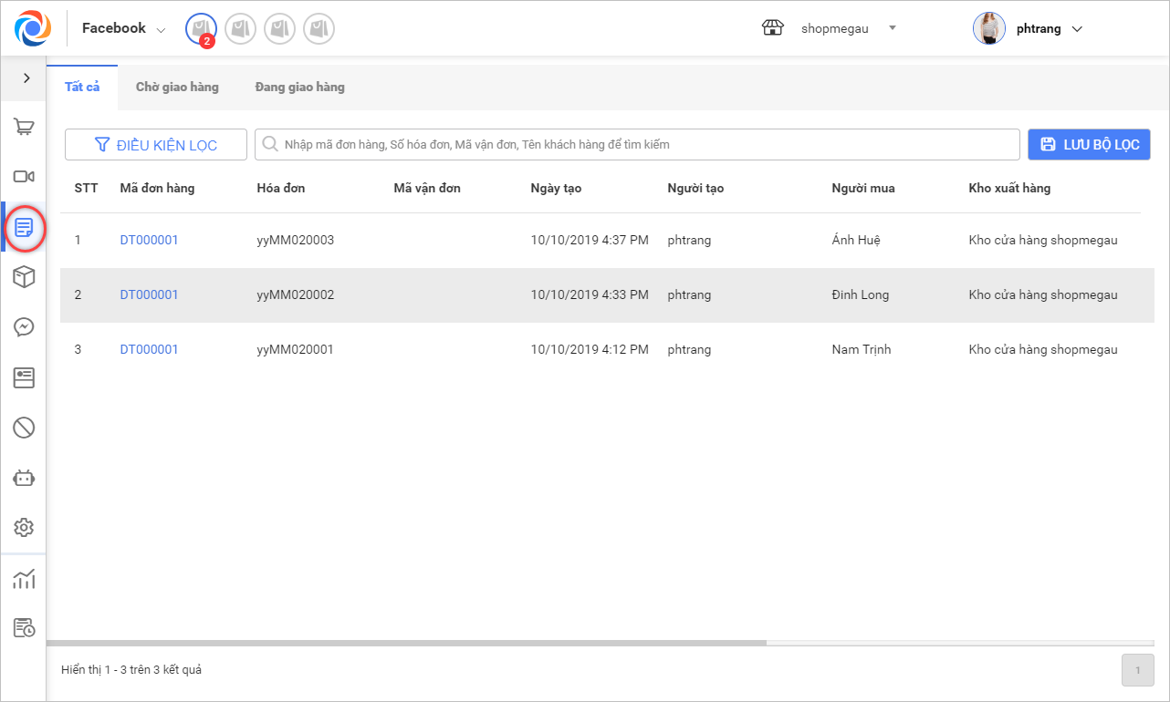Select the orders list sidebar icon
Viewport: 1170px width, 702px height.
point(25,227)
